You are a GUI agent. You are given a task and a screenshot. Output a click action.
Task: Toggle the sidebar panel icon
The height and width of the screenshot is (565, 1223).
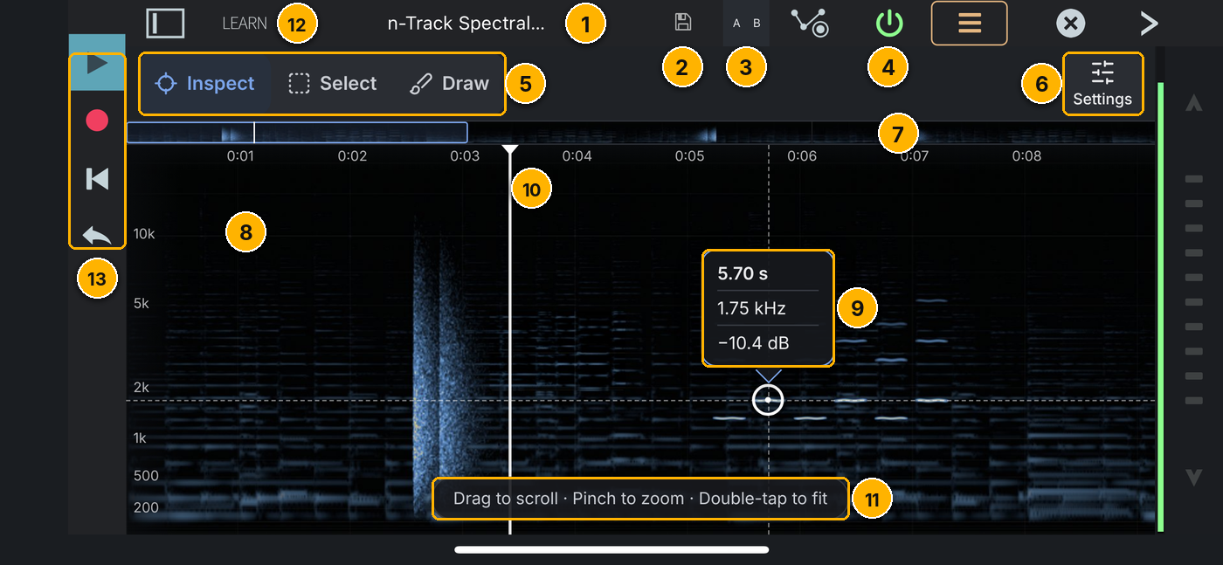tap(165, 24)
